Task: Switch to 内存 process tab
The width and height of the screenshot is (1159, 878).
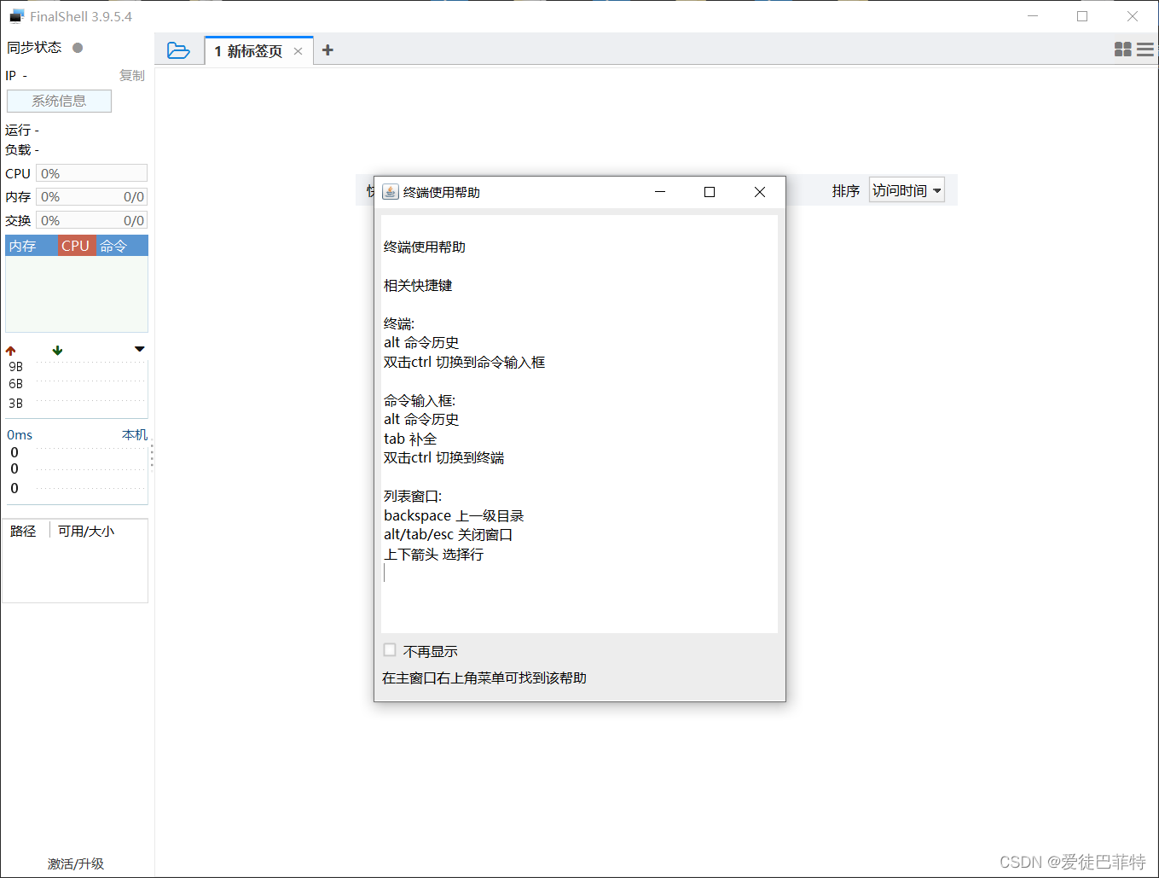Action: 32,246
